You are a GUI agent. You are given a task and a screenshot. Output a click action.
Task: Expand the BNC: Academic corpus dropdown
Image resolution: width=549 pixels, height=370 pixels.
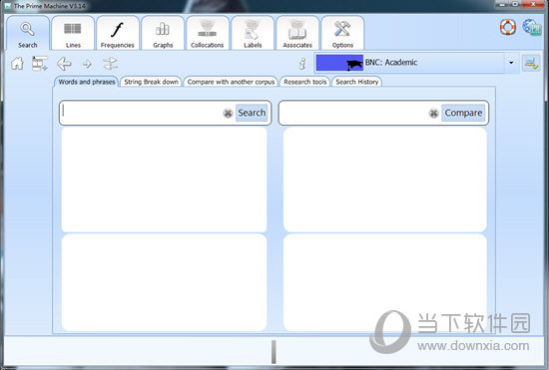[x=511, y=63]
